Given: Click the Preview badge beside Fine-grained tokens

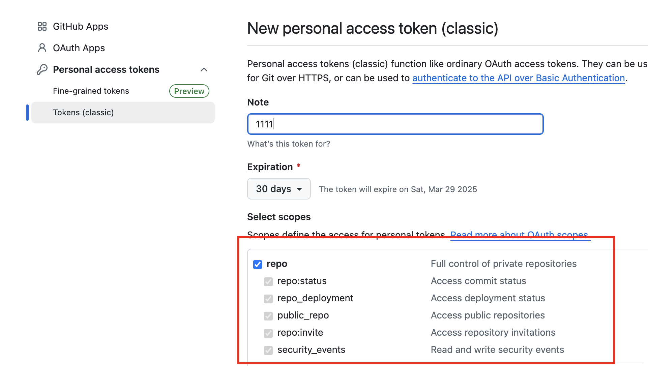Looking at the screenshot, I should [189, 91].
